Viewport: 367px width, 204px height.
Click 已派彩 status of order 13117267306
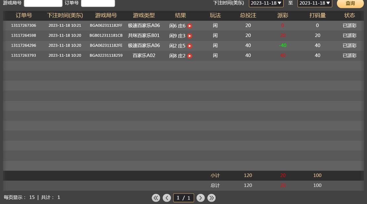click(350, 25)
